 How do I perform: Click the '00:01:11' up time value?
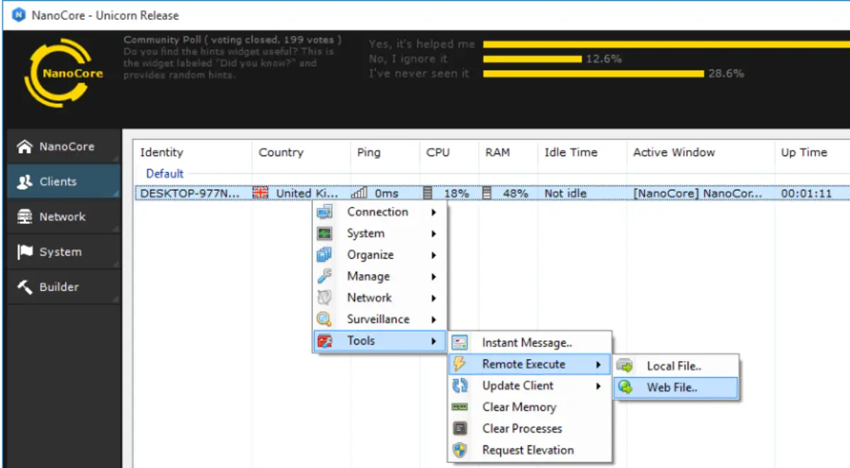pos(806,193)
